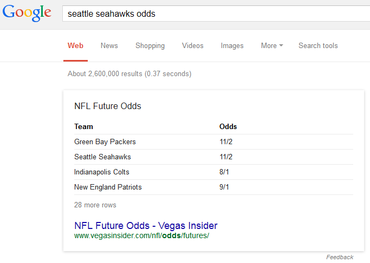Image resolution: width=370 pixels, height=263 pixels.
Task: Switch to the Videos tab
Action: [x=193, y=46]
